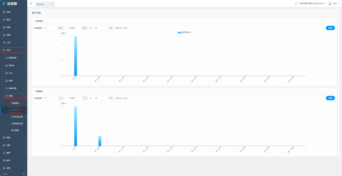
Task: Select 门店会员记录 in the sidebar
Action: point(17,117)
